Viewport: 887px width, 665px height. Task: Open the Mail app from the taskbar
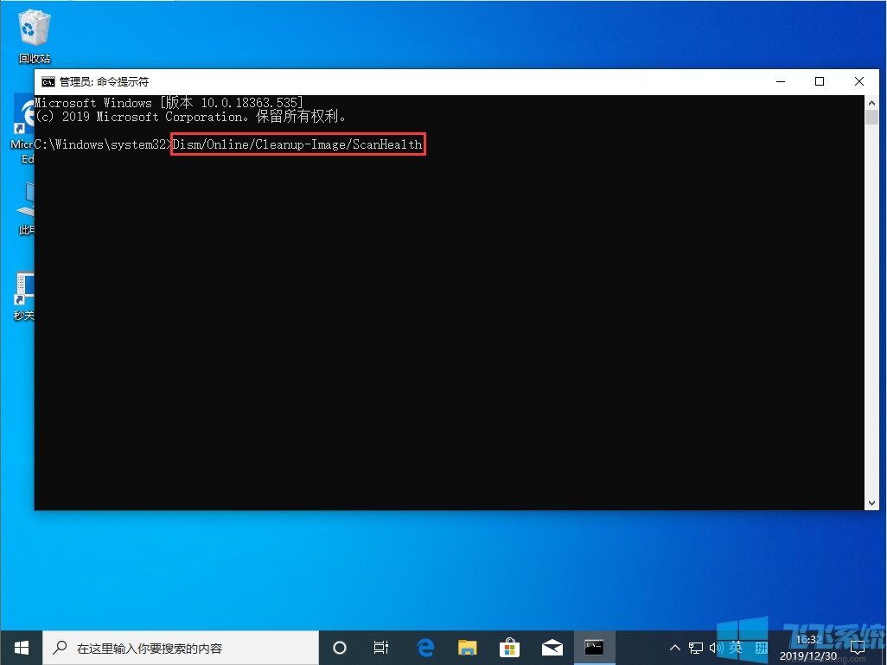coord(552,647)
